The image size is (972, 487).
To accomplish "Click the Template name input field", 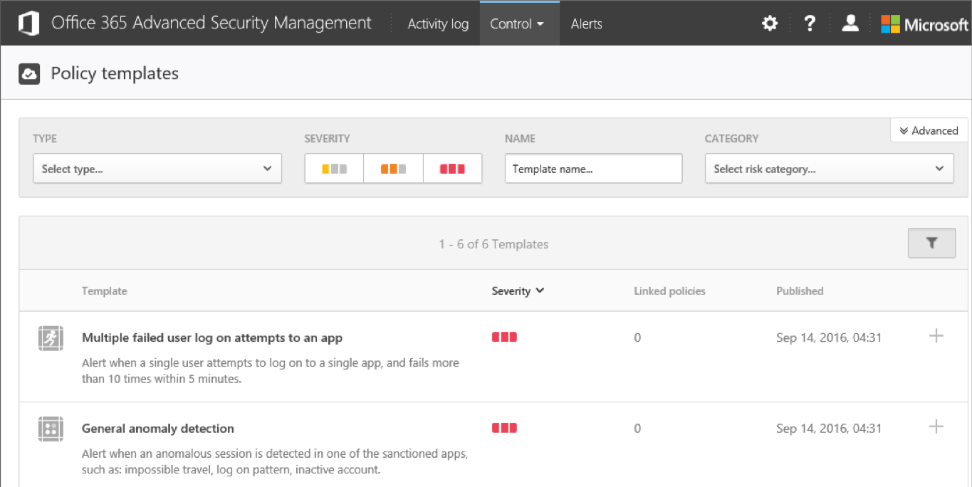I will (593, 169).
